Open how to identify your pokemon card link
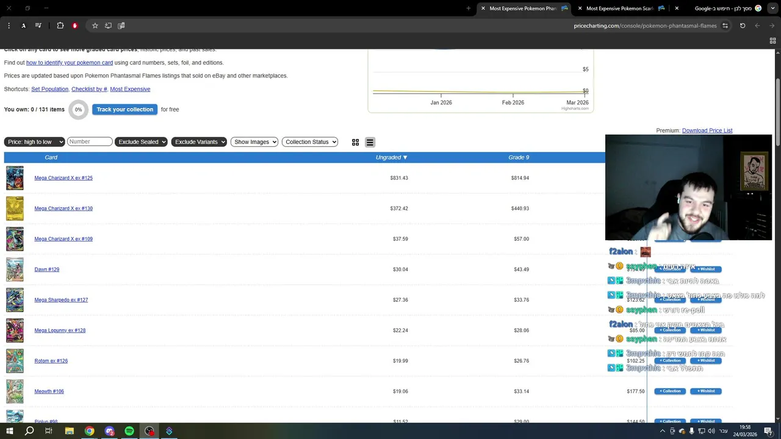Viewport: 781px width, 439px height. (70, 63)
